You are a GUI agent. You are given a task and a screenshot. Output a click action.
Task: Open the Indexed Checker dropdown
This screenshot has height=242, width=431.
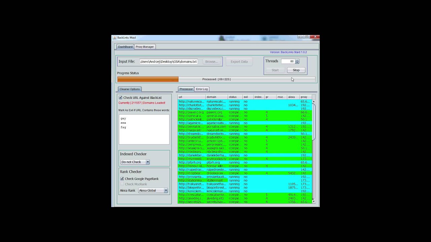pos(135,162)
